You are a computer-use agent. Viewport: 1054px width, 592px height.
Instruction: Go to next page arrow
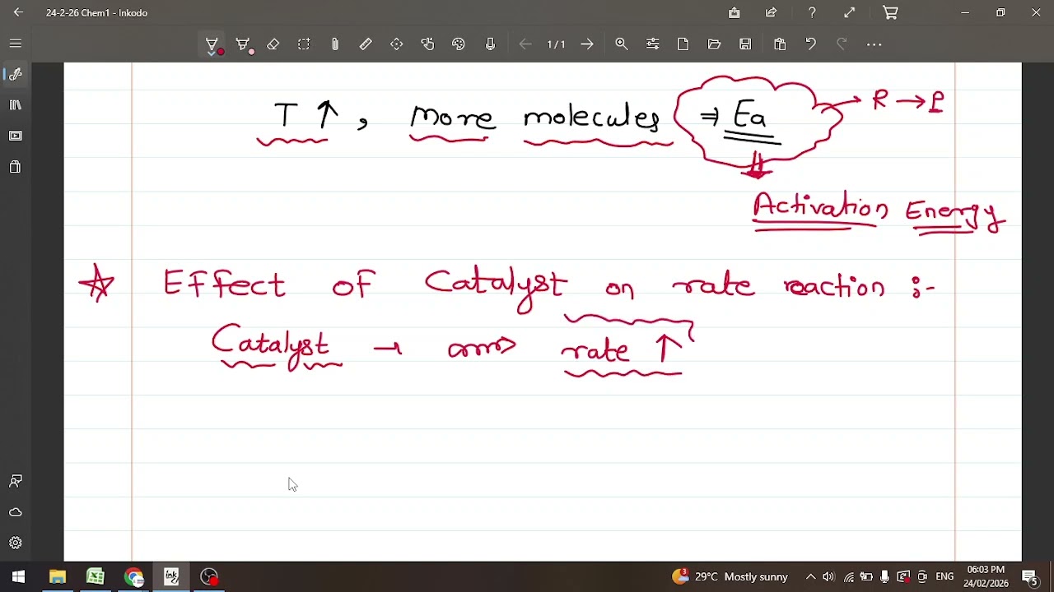tap(587, 44)
